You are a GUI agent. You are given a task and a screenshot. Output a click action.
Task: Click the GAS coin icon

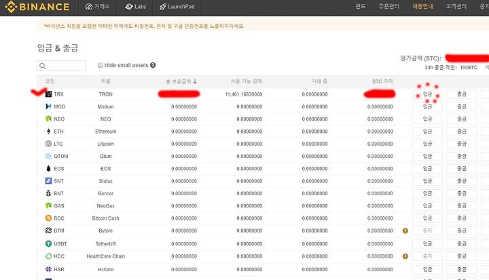(48, 206)
